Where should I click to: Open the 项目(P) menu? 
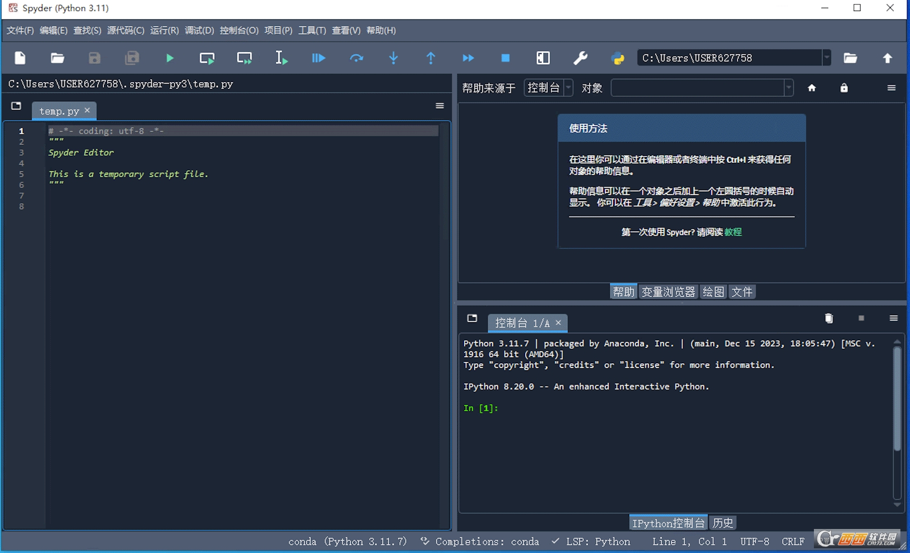point(278,30)
